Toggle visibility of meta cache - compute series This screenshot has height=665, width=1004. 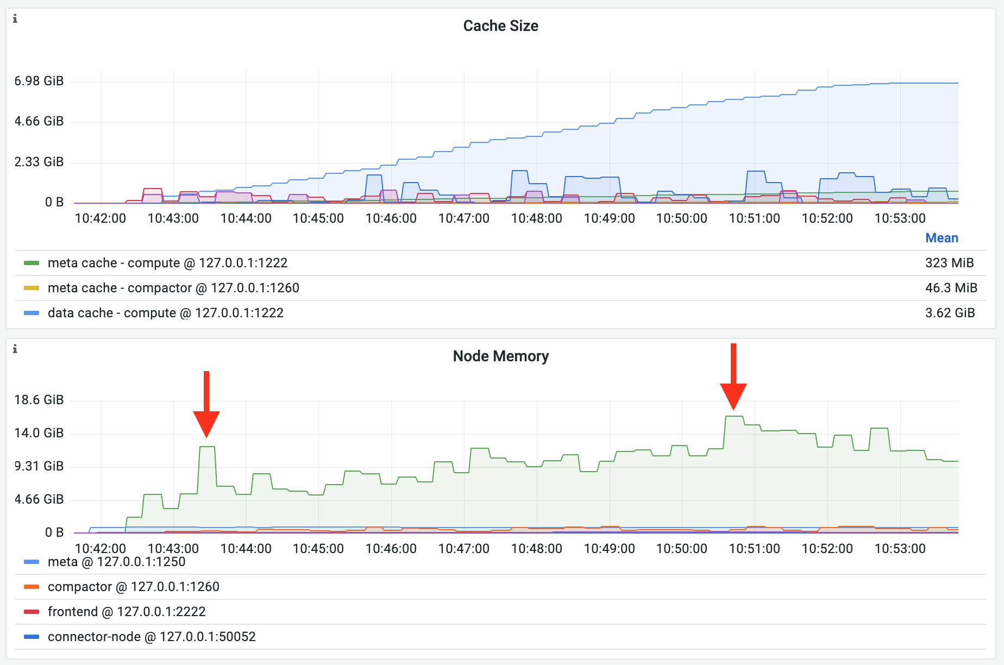(x=168, y=262)
